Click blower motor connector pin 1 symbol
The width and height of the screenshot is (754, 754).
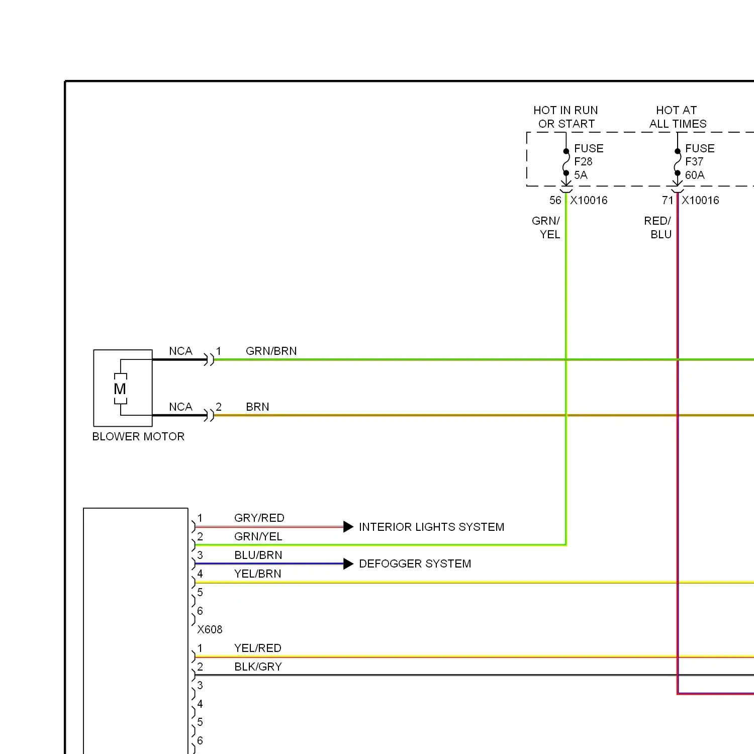click(209, 359)
